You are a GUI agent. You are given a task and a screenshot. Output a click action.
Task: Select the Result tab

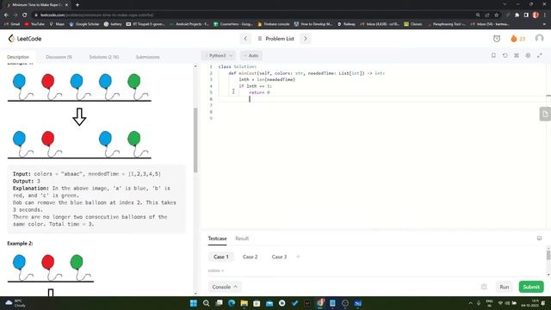(x=242, y=239)
